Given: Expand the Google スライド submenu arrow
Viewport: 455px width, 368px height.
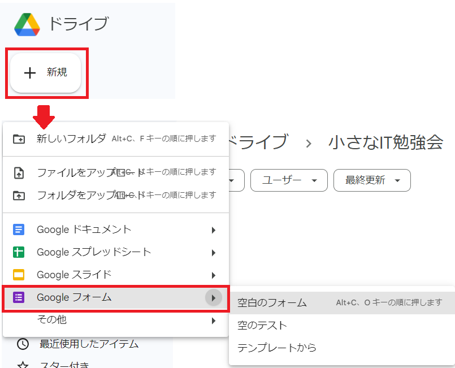Looking at the screenshot, I should (x=214, y=275).
